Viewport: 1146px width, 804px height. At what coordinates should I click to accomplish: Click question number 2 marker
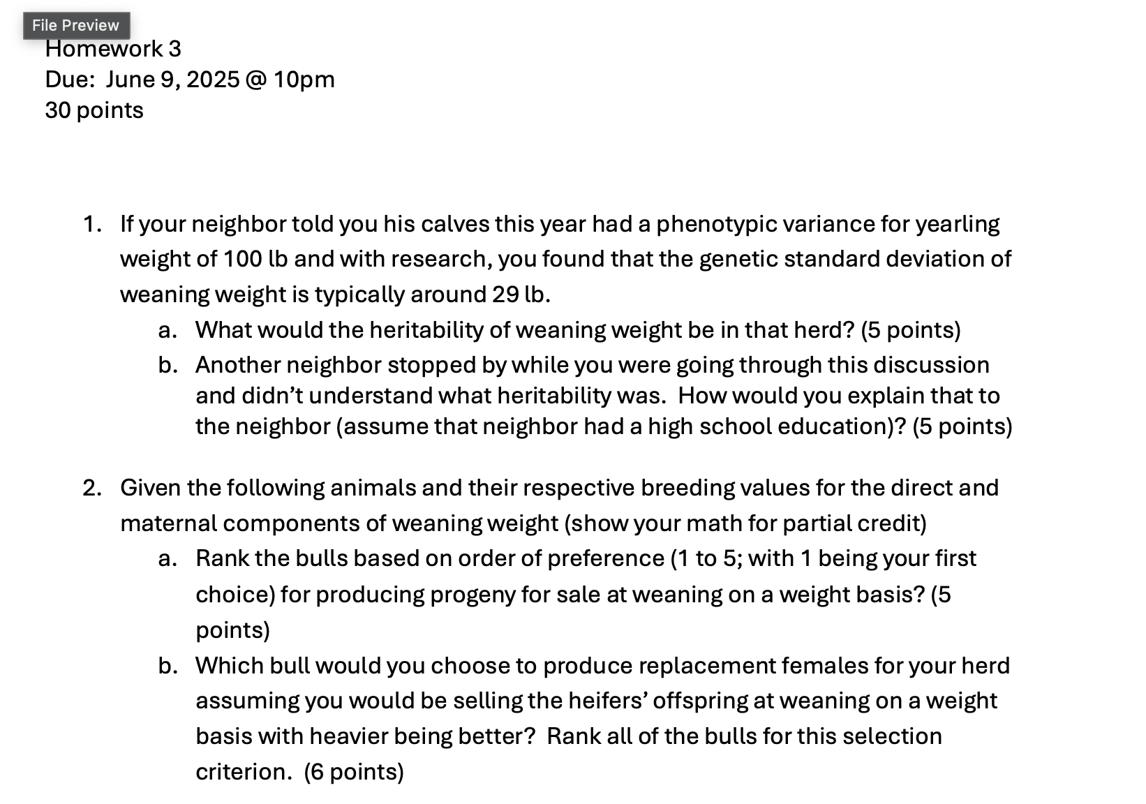(x=92, y=488)
